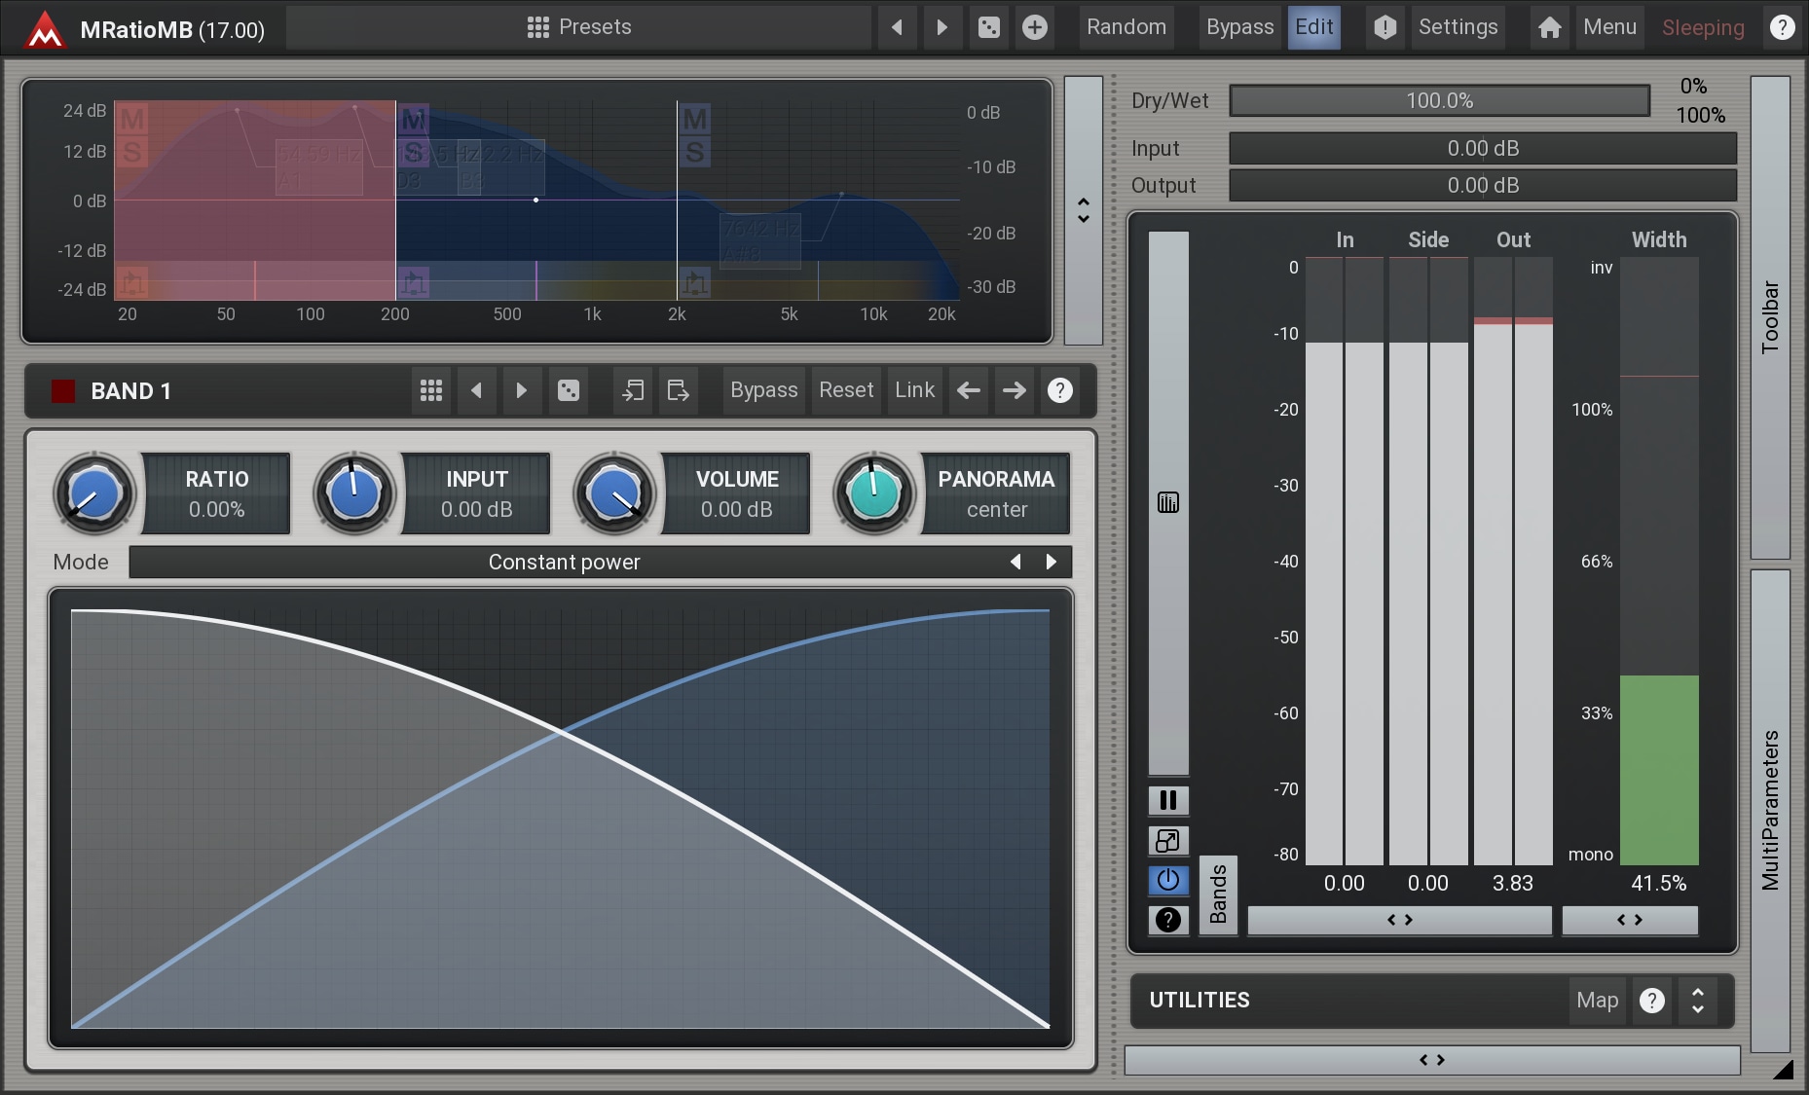
Task: Collapse the spectrum graph using side arrows
Action: click(x=1083, y=210)
